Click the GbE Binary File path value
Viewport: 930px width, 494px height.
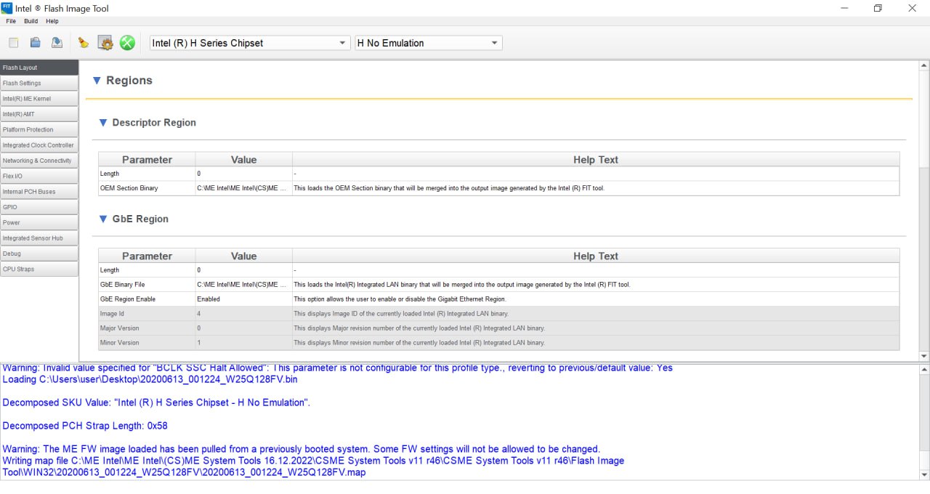[243, 284]
